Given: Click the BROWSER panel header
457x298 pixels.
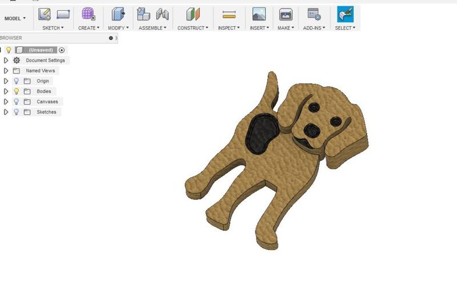Looking at the screenshot, I should [x=58, y=38].
